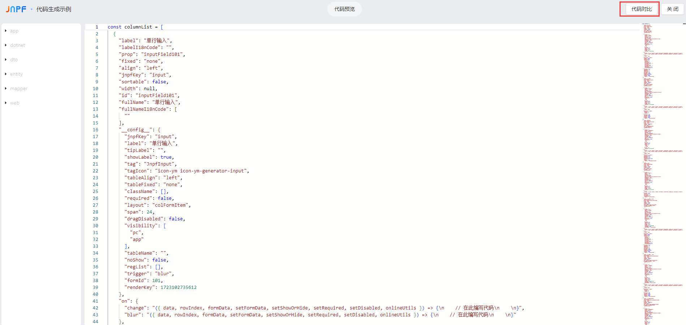Click the "blur" event handler line
The width and height of the screenshot is (686, 325).
(289, 315)
